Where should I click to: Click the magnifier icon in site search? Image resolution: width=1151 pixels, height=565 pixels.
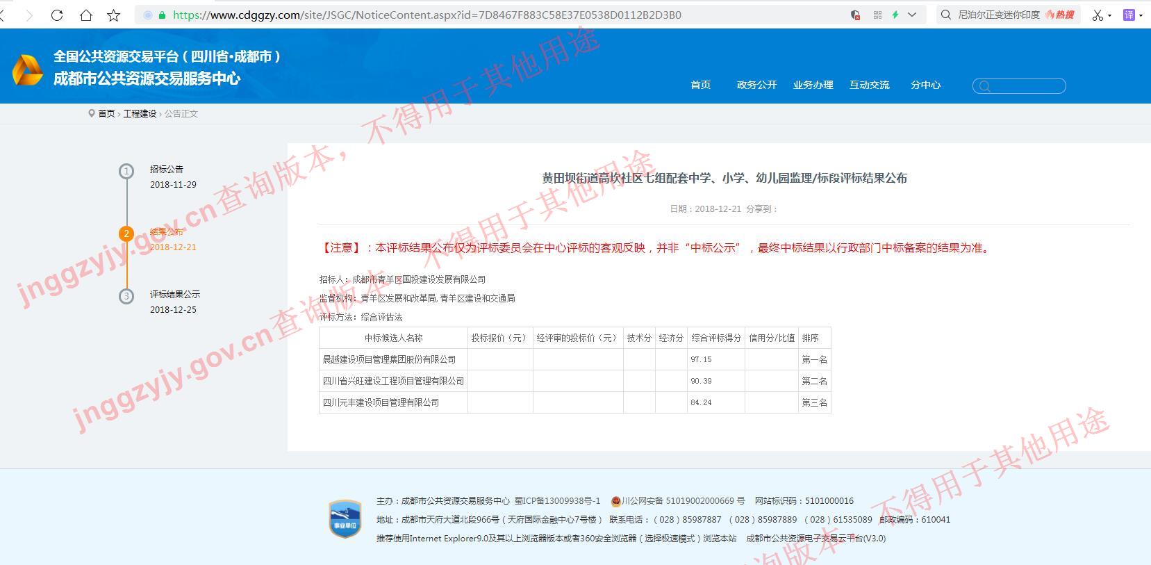coord(984,86)
